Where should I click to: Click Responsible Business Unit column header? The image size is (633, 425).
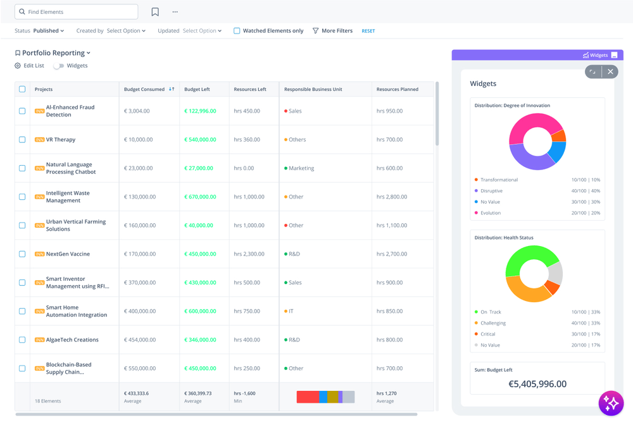click(313, 89)
